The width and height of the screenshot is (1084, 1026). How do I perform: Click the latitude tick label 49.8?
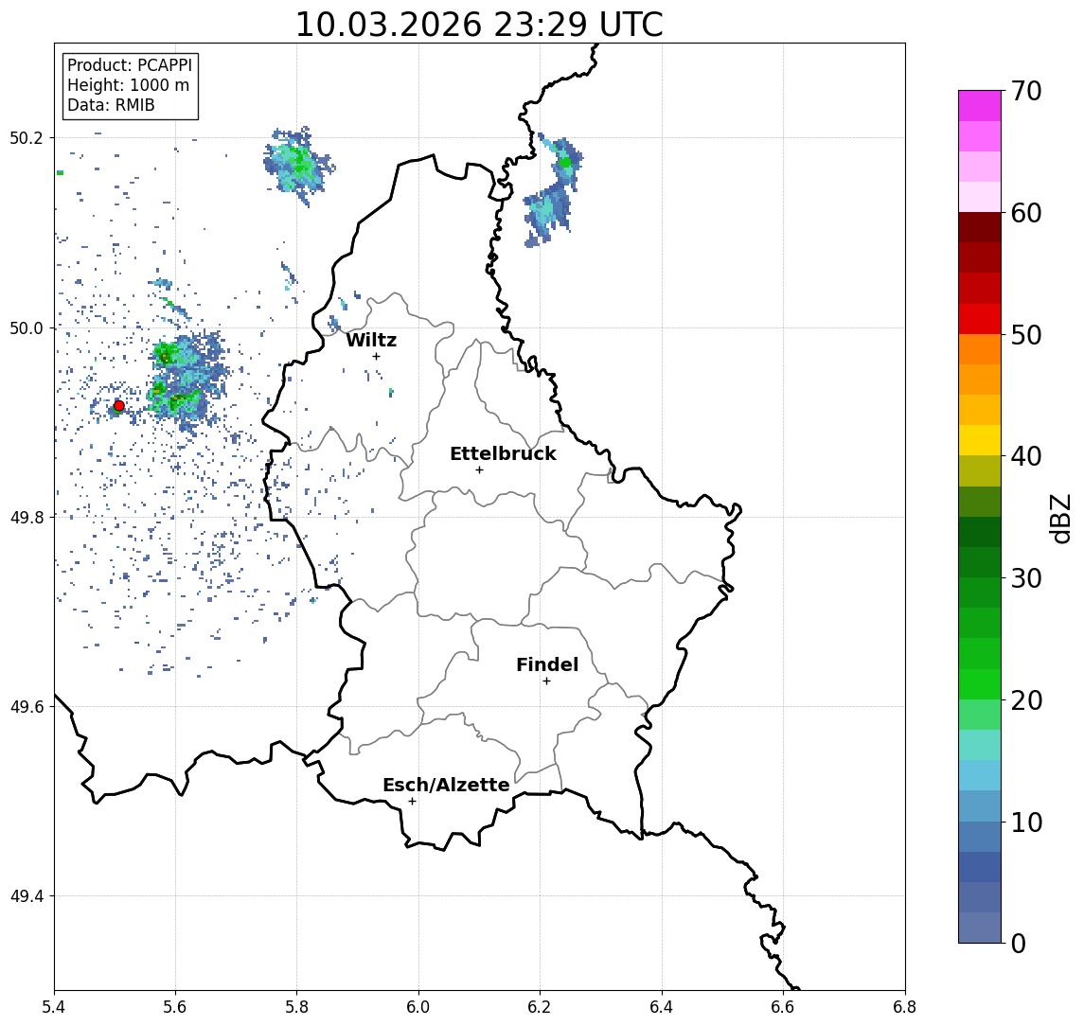coord(27,517)
